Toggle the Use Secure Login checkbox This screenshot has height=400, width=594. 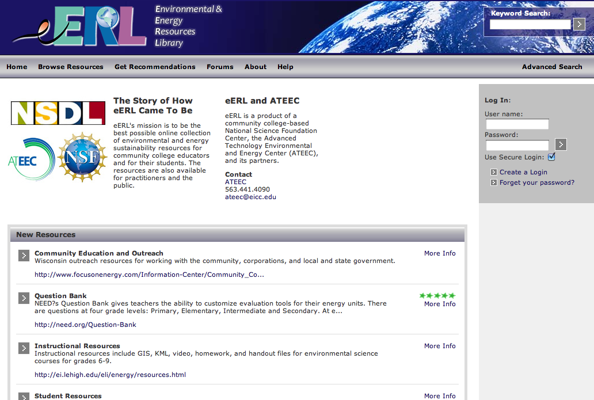(551, 157)
